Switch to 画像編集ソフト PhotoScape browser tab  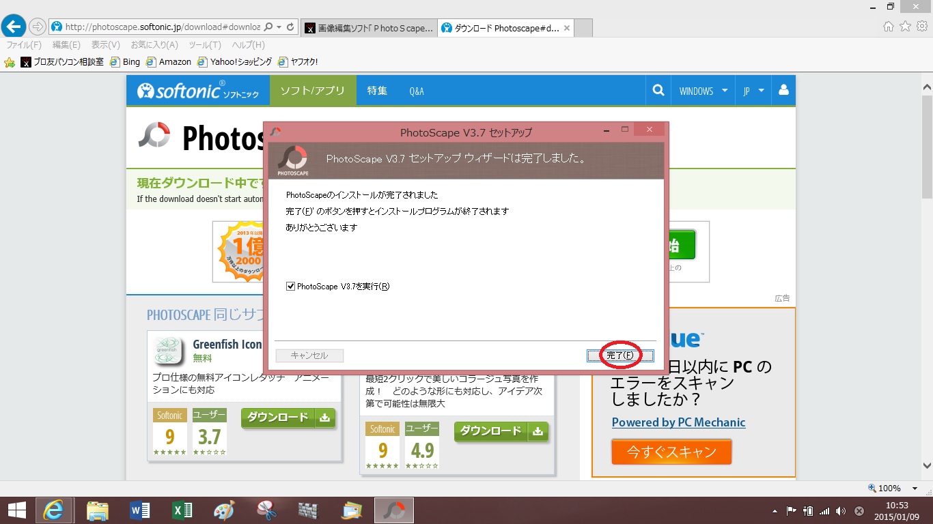(369, 28)
